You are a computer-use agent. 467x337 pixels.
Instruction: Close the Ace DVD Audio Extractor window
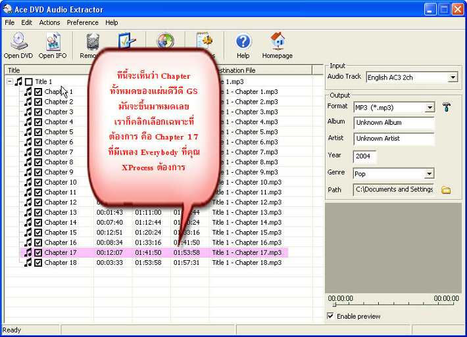(458, 9)
